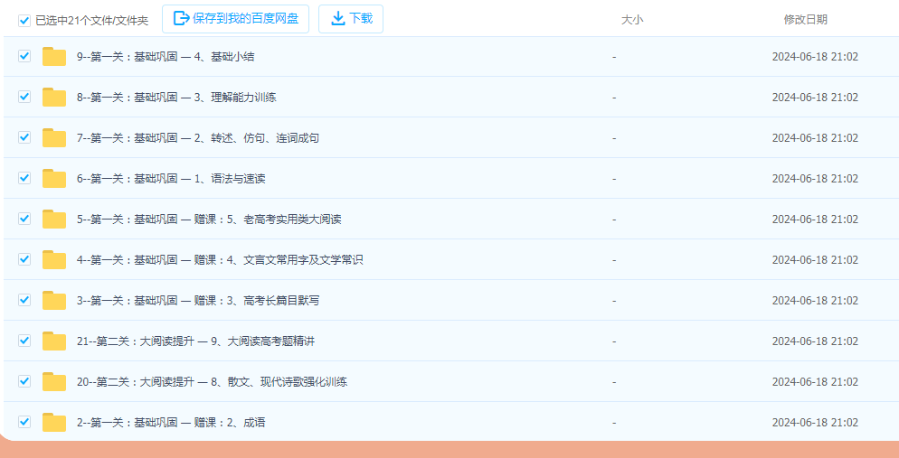
Task: Click folder icon for 2--第一关 成语
Action: point(54,423)
